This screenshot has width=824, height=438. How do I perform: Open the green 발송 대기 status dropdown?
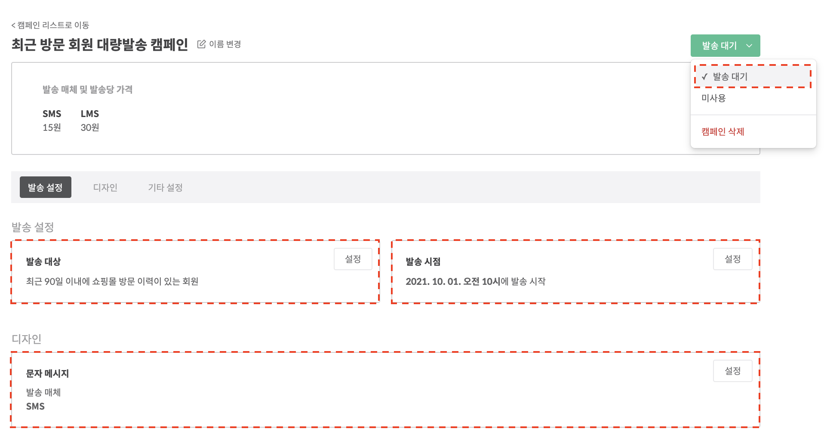click(719, 46)
